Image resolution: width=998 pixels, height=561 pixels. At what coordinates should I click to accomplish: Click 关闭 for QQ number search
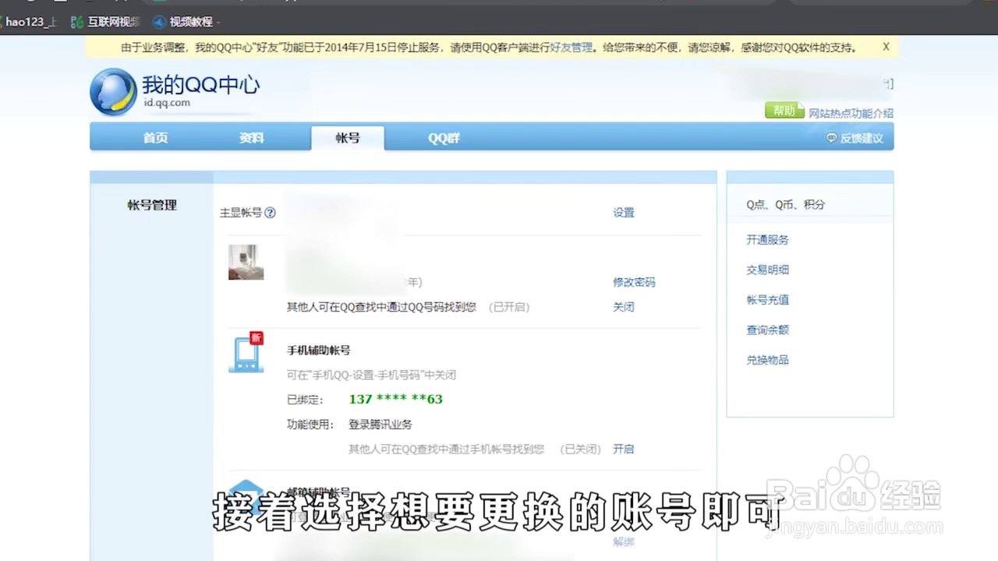pos(624,307)
